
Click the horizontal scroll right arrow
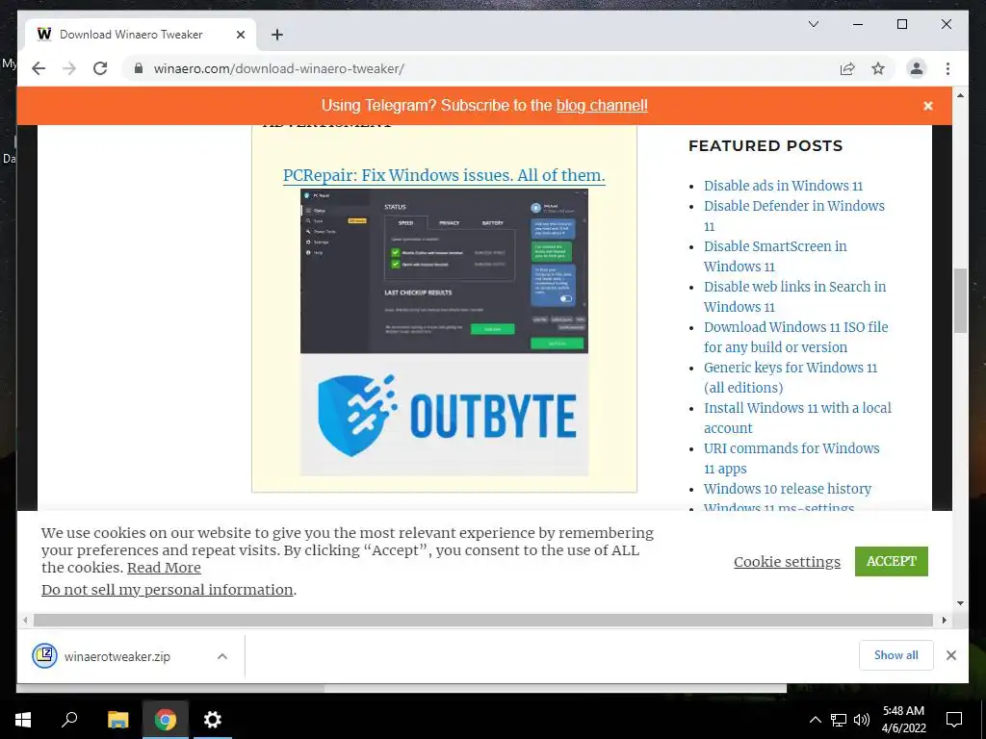tap(944, 621)
